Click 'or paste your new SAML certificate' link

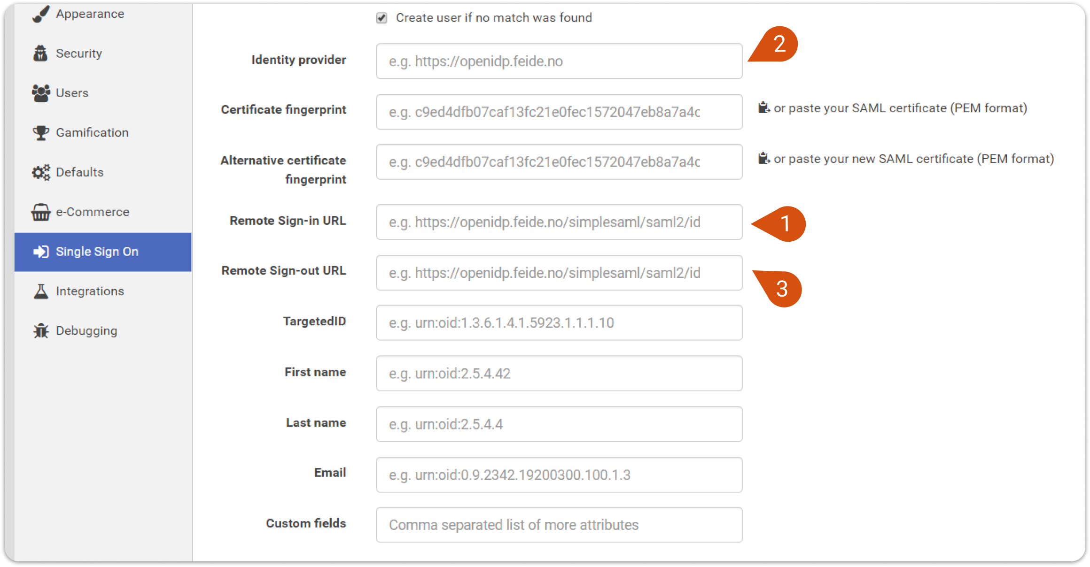pyautogui.click(x=914, y=159)
